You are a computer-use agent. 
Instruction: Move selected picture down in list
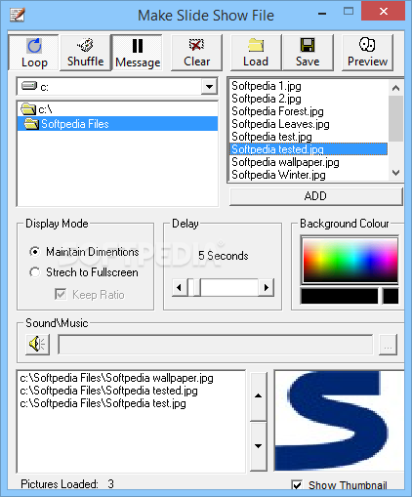pos(259,446)
